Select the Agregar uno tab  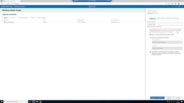coord(153,18)
